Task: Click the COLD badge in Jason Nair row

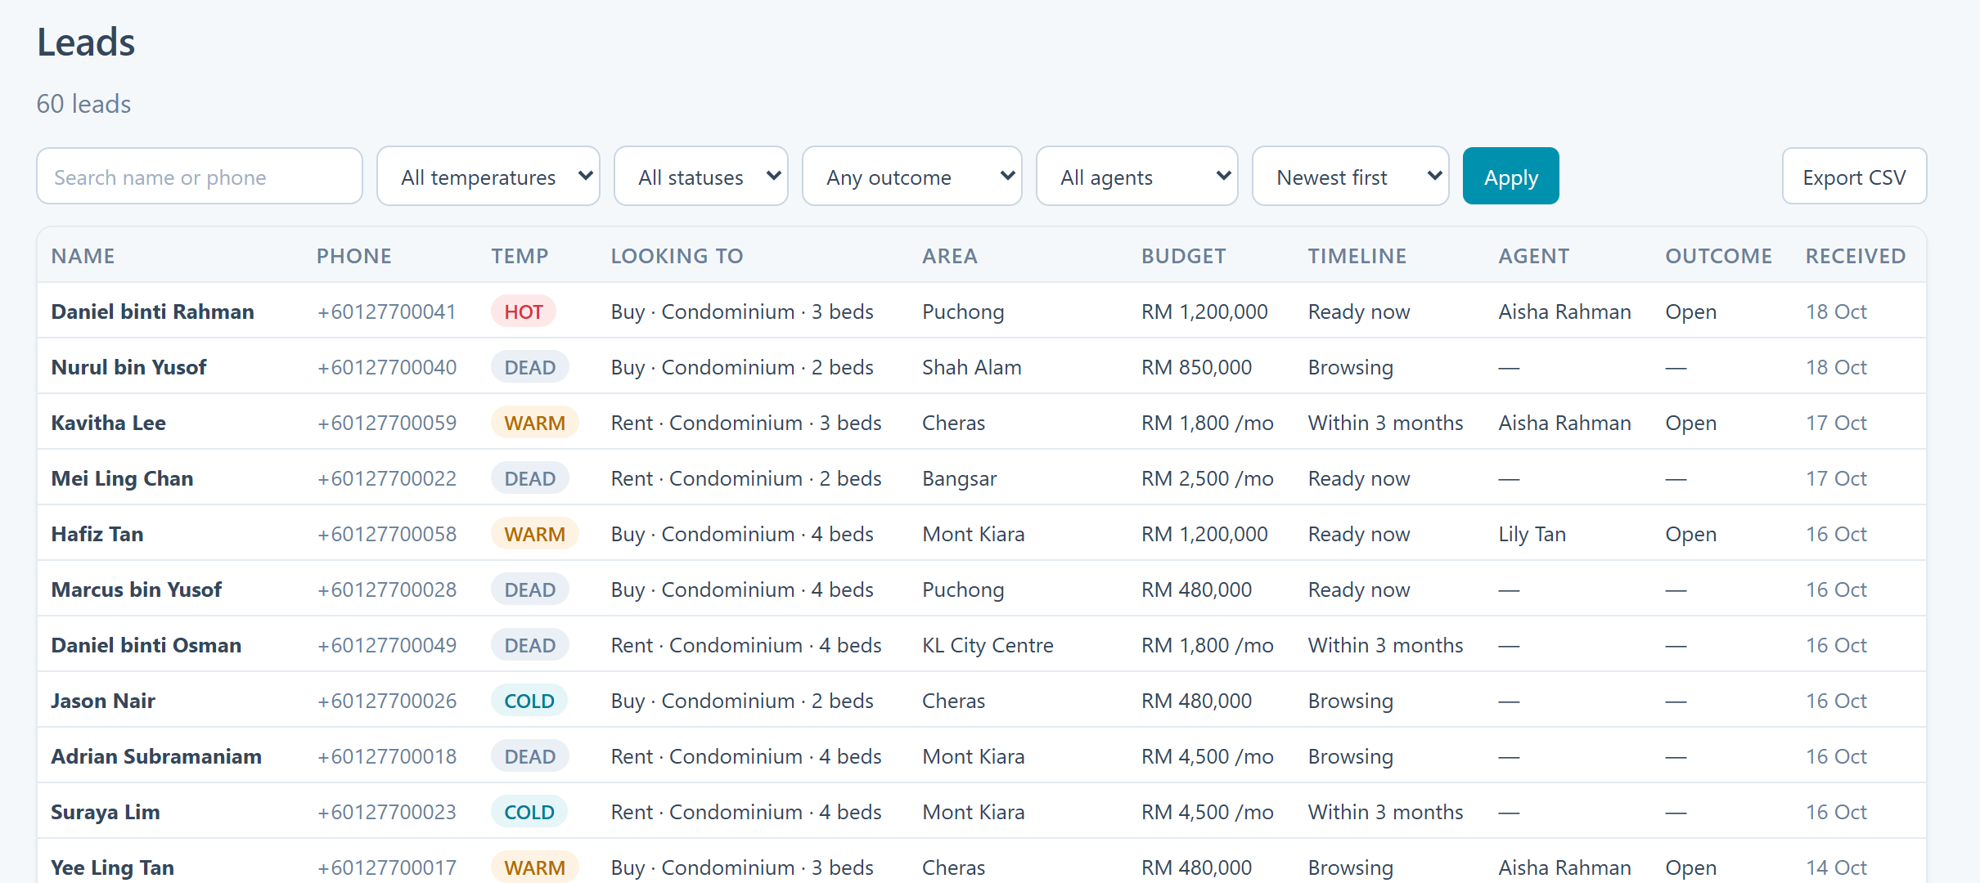Action: (x=529, y=701)
